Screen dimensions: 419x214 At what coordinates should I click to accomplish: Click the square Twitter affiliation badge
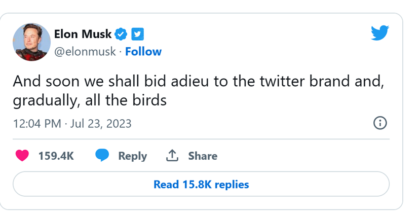[137, 34]
